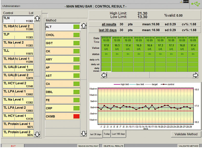The width and height of the screenshot is (202, 149).
Task: Select the AST method
Action: [x=63, y=76]
